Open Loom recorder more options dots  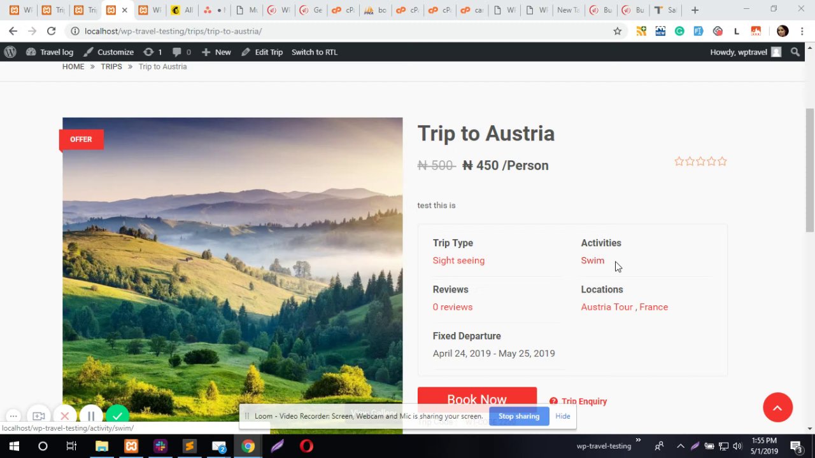pyautogui.click(x=13, y=416)
